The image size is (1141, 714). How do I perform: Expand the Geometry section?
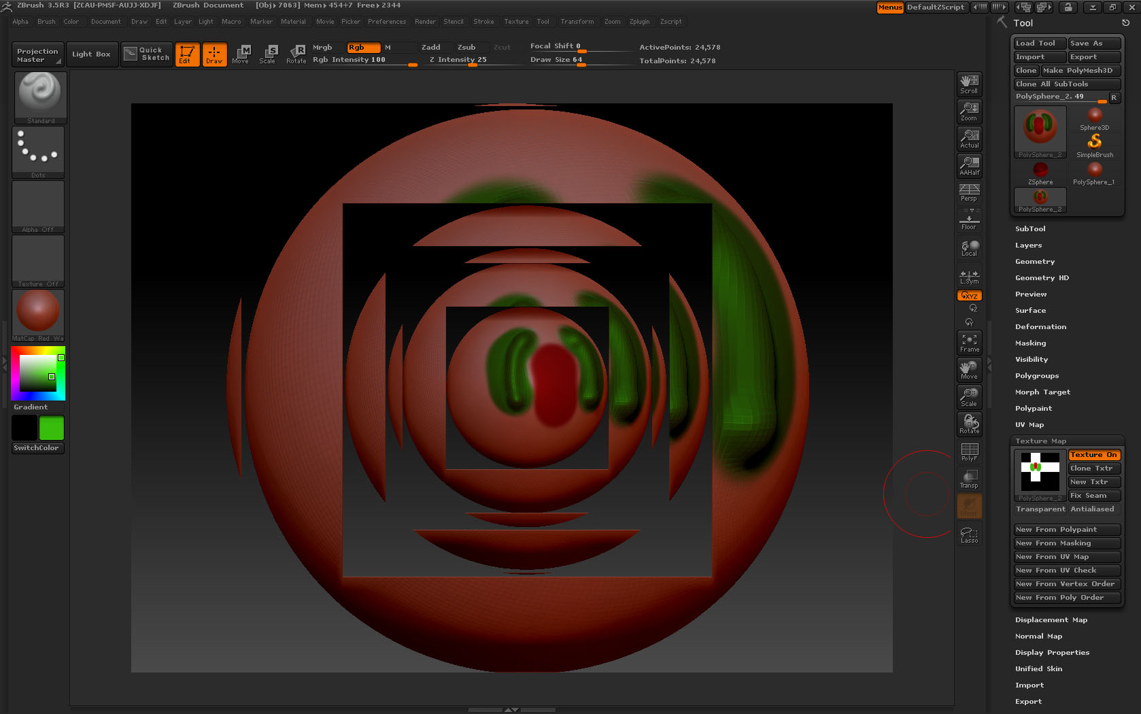[x=1035, y=262]
